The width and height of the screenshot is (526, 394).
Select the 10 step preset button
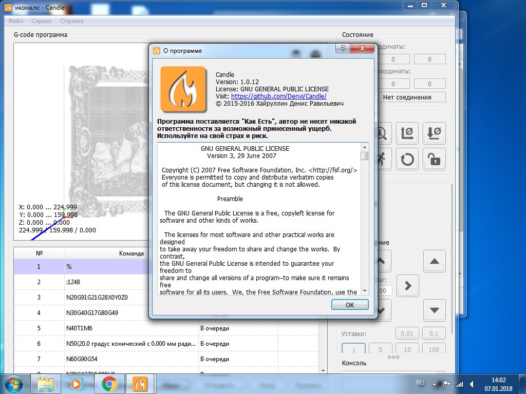click(407, 349)
